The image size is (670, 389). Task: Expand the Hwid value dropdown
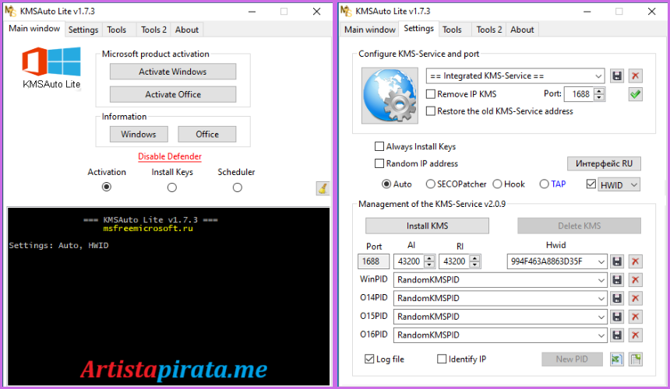(601, 261)
